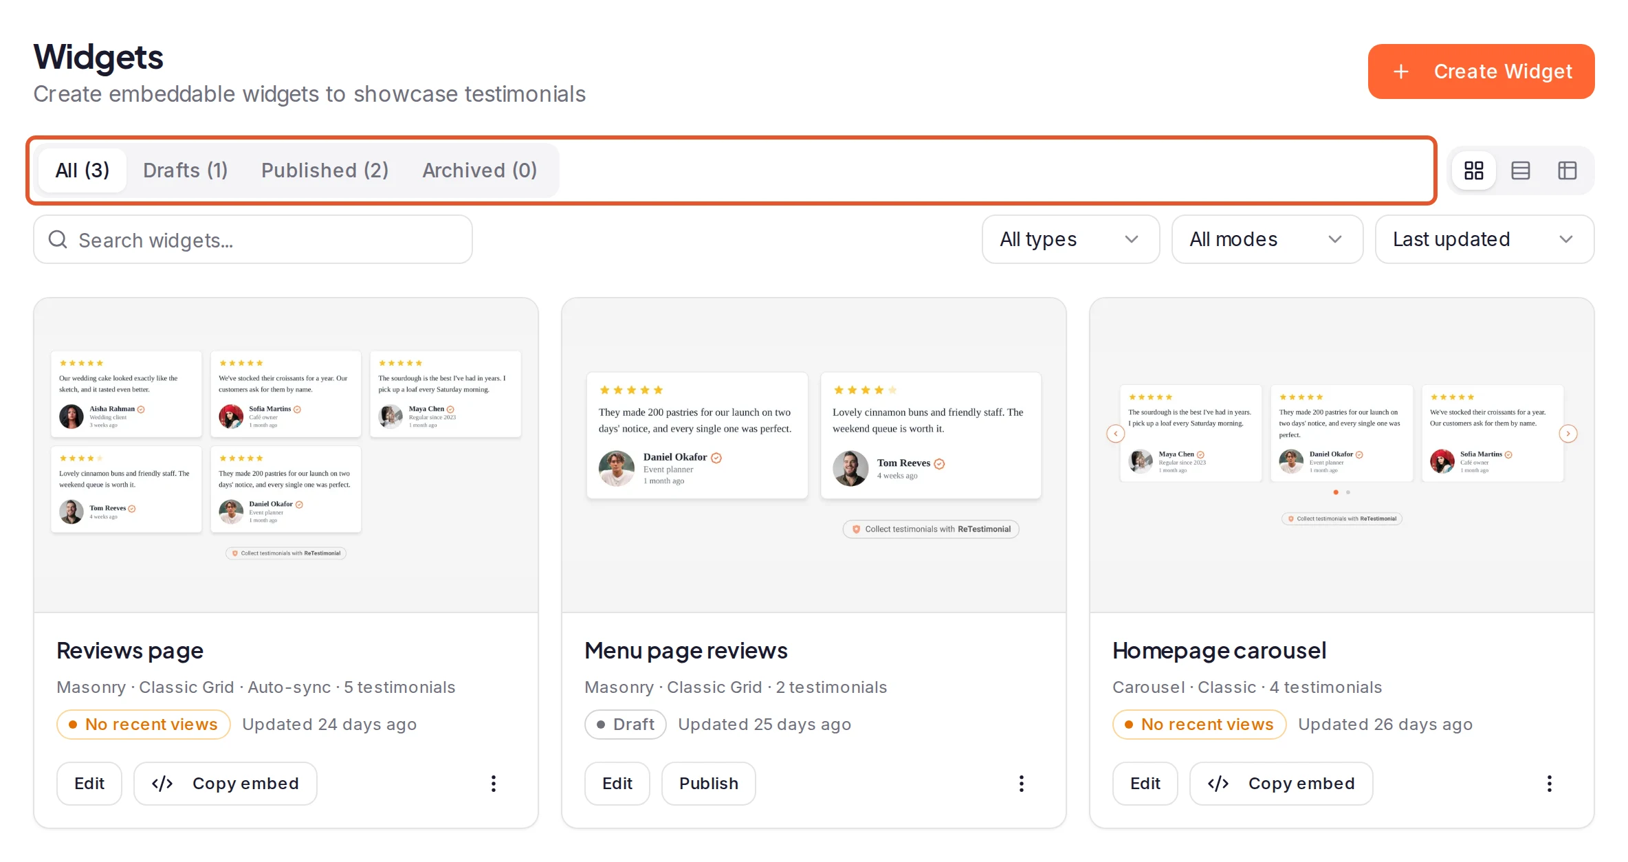The height and width of the screenshot is (862, 1628).
Task: Open more options for Homepage carousel card
Action: point(1550,784)
